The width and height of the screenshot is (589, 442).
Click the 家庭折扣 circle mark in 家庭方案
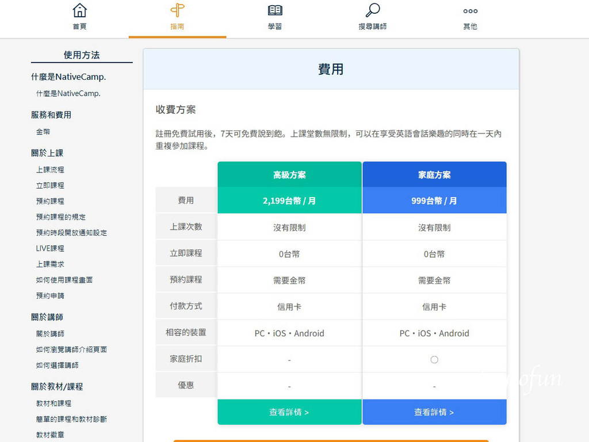point(434,359)
